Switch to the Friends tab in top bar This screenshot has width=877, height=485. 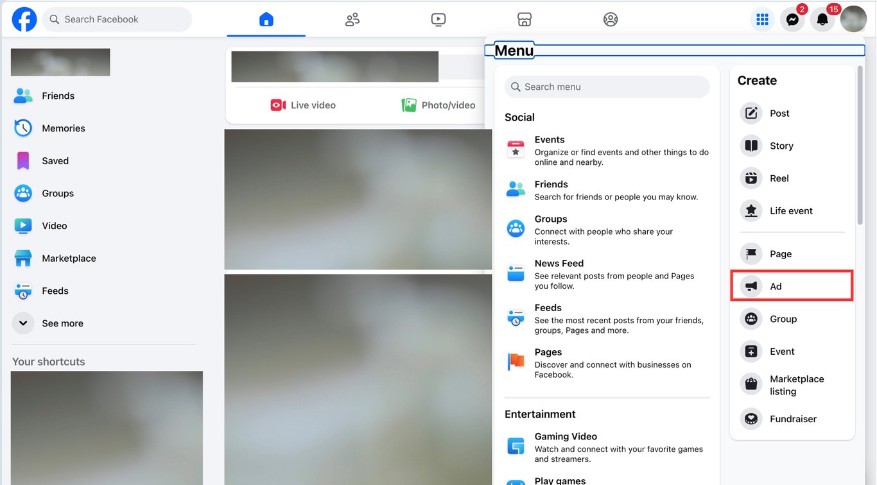pyautogui.click(x=352, y=19)
